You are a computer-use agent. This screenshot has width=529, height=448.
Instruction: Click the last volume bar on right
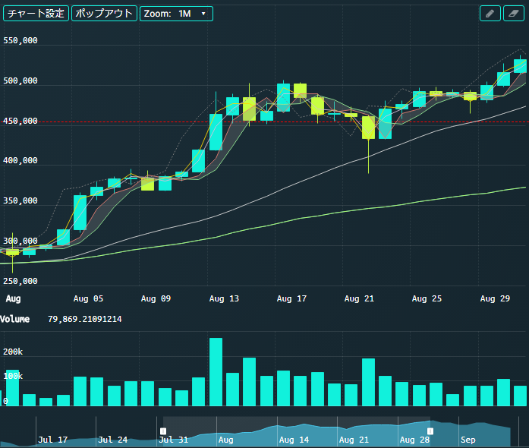pos(520,396)
